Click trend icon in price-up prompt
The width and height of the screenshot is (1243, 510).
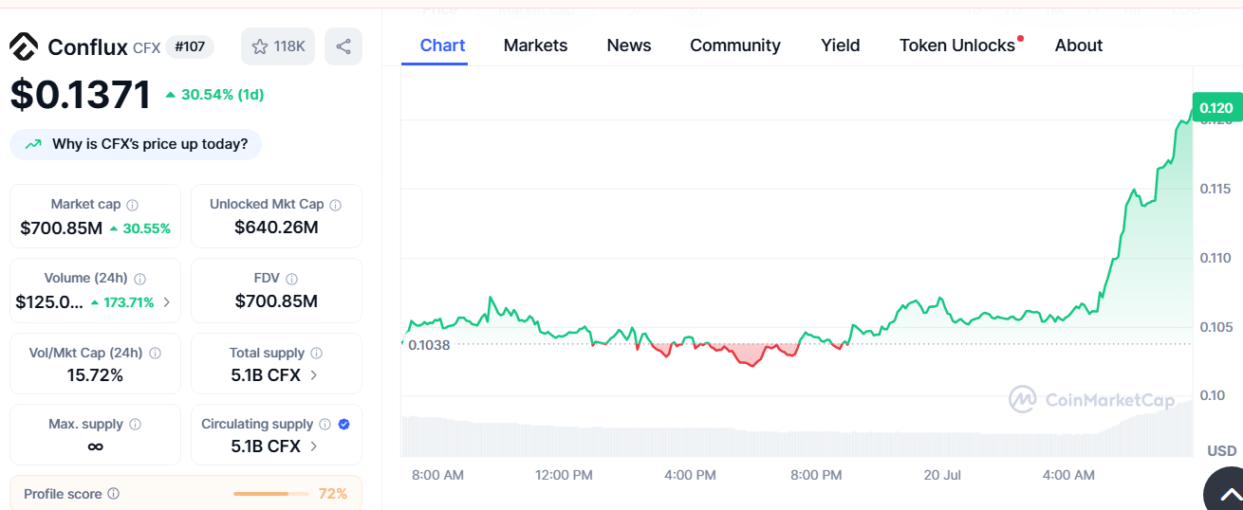(x=33, y=144)
